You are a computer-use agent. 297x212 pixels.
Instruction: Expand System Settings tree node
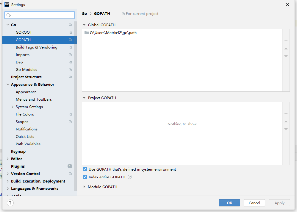[x=12, y=107]
